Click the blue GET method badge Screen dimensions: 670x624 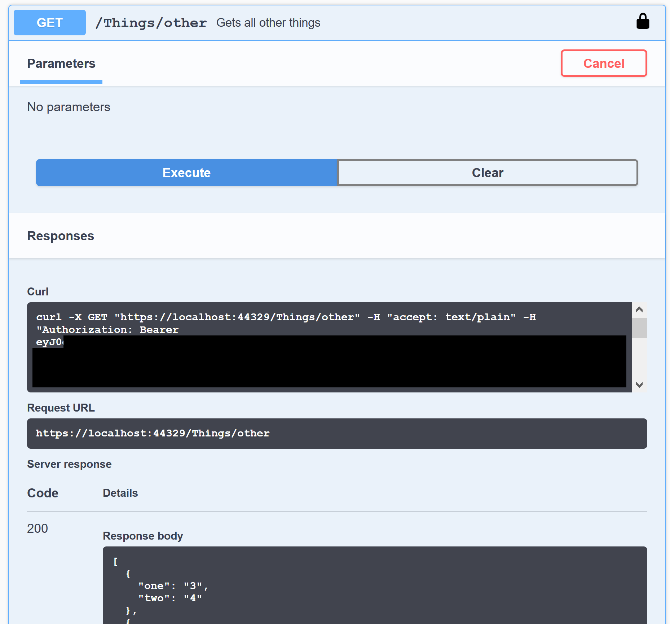click(x=50, y=23)
